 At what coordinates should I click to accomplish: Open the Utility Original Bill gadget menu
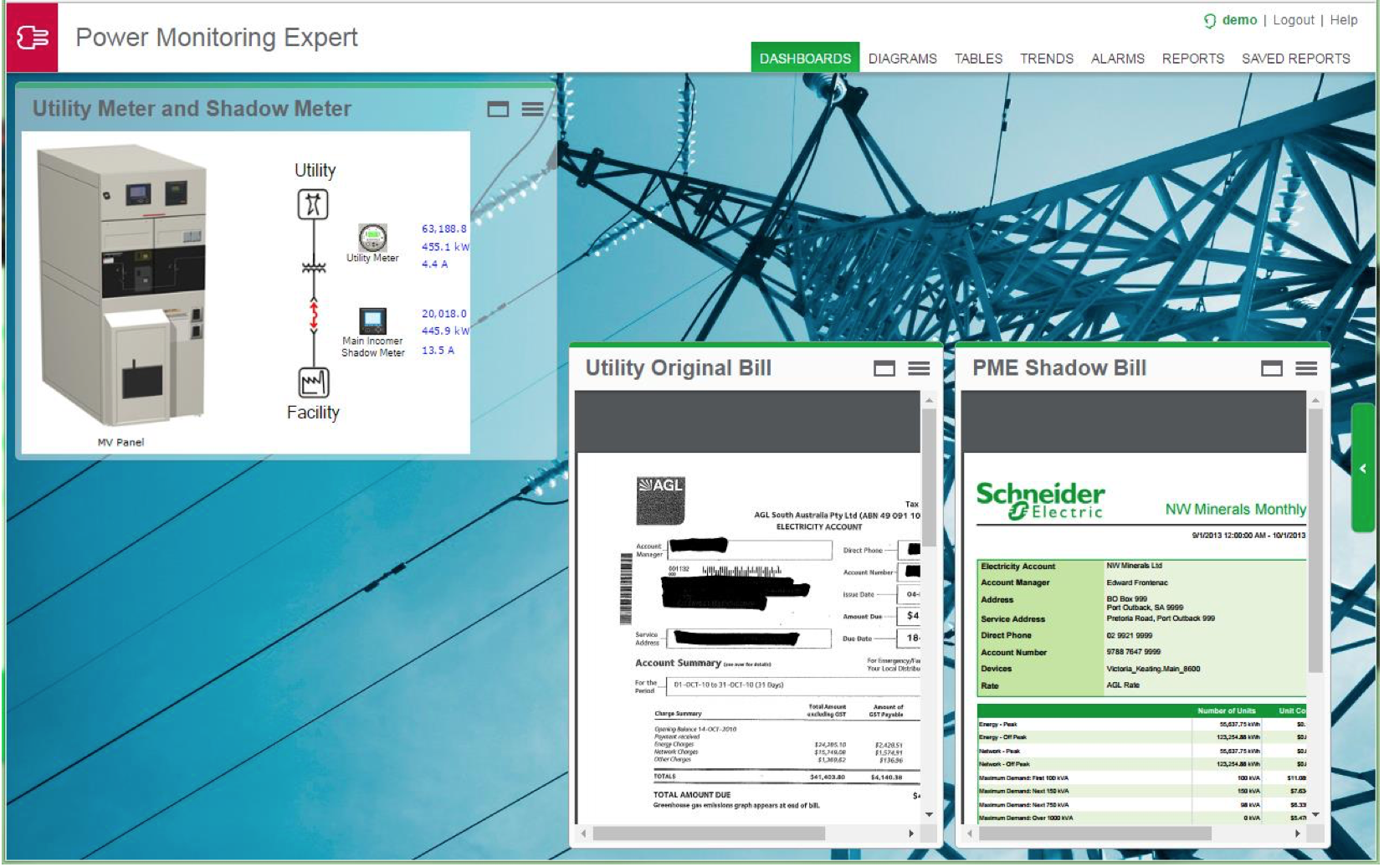pos(919,368)
